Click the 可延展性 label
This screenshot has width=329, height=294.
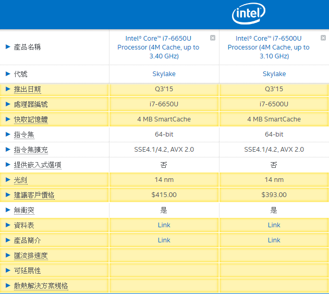pos(27,271)
